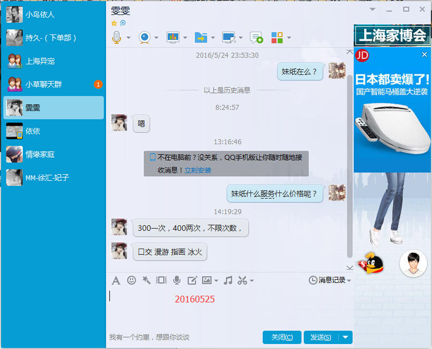This screenshot has height=349, width=432.
Task: Select 小鸟依人 conversation tab
Action: point(53,14)
